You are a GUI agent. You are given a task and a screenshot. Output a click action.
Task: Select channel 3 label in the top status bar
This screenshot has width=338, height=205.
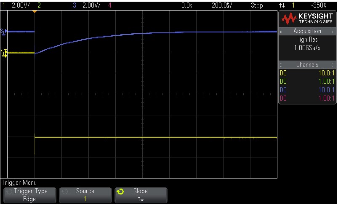pos(75,5)
